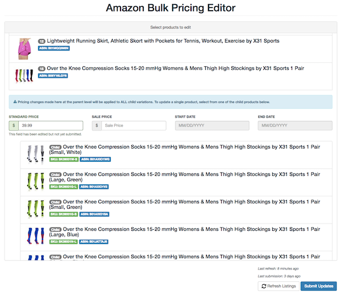
Task: Select the child product (Large, Blue) socks
Action: (x=176, y=237)
